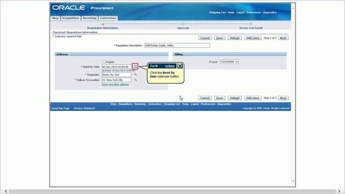Open the Privacy Statement link

[84, 108]
